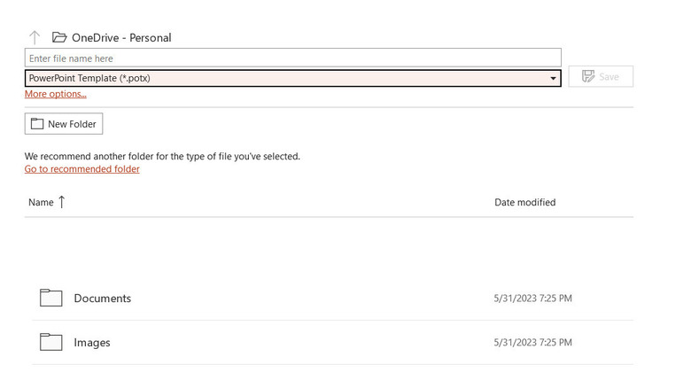Open the Documents folder by its name
Image resolution: width=691 pixels, height=388 pixels.
pos(102,299)
